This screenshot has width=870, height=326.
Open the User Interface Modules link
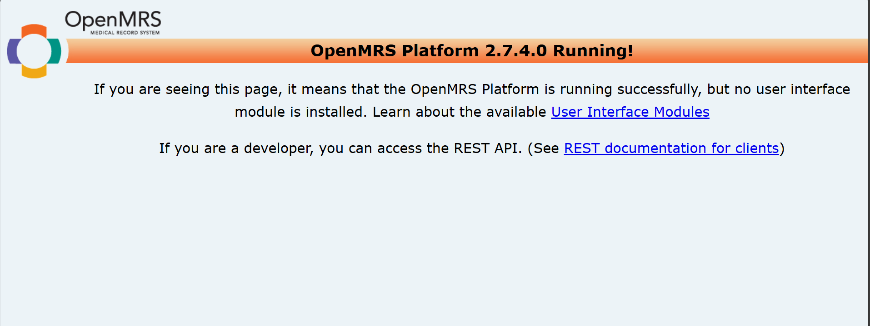(630, 112)
